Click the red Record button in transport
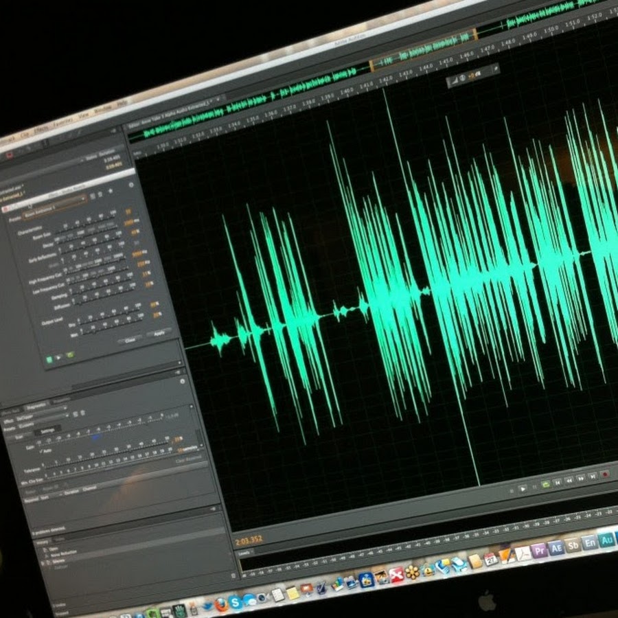Viewport: 618px width, 618px height. point(605,474)
